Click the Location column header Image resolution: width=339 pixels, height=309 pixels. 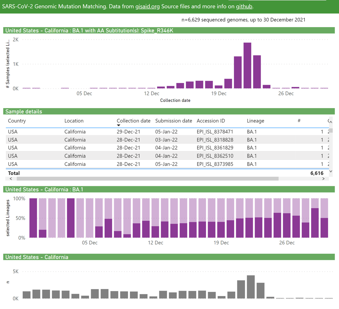click(74, 121)
